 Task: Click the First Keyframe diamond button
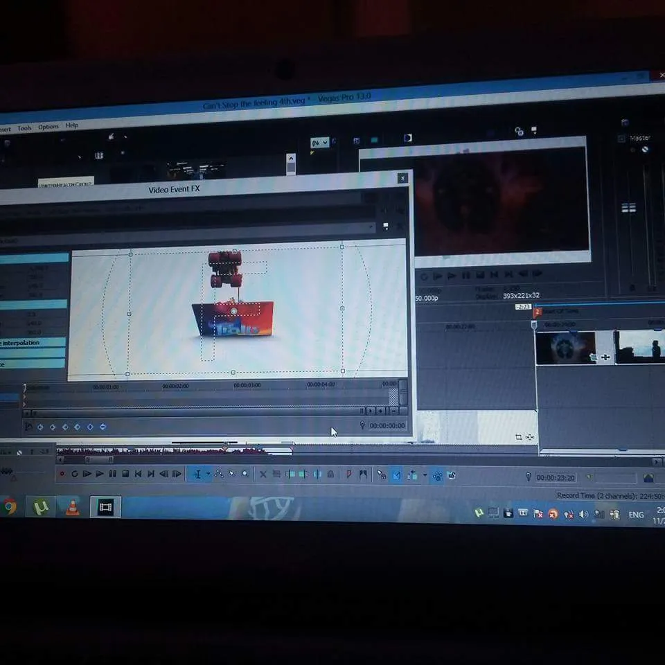41,427
